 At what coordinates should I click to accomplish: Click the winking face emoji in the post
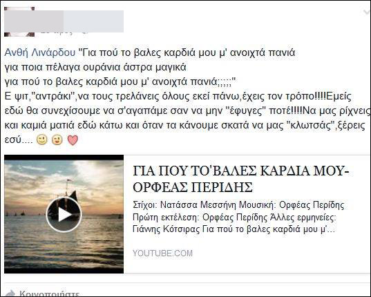(x=57, y=140)
